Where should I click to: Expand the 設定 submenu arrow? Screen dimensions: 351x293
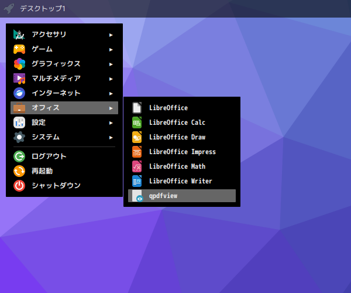(111, 123)
